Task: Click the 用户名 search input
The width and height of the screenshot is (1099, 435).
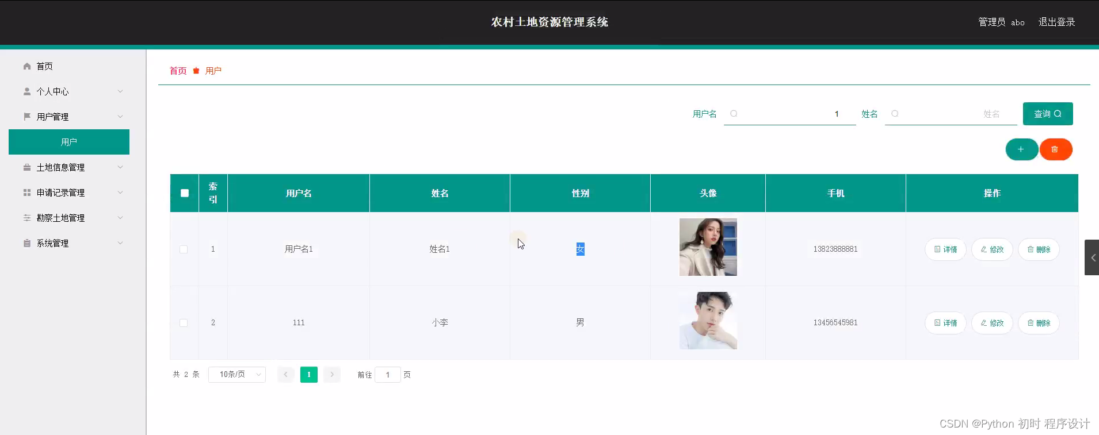Action: pyautogui.click(x=789, y=114)
